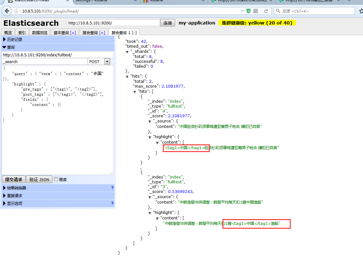Click the green shield security icon
This screenshot has height=260, width=363.
[x=249, y=11]
